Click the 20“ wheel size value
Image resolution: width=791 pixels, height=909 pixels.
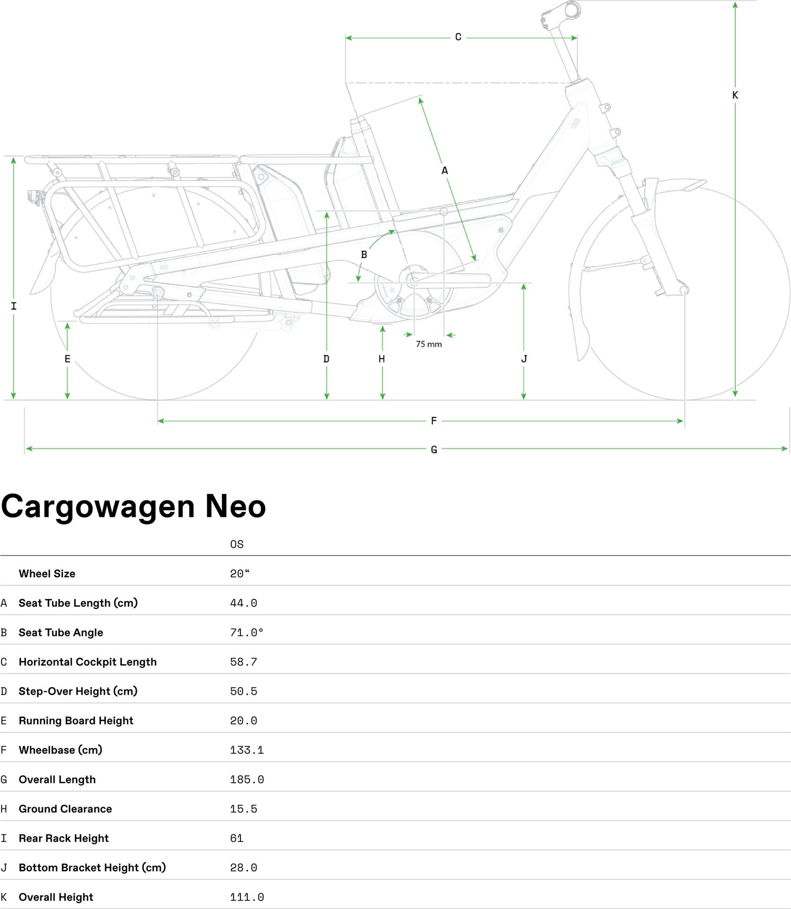(x=240, y=574)
